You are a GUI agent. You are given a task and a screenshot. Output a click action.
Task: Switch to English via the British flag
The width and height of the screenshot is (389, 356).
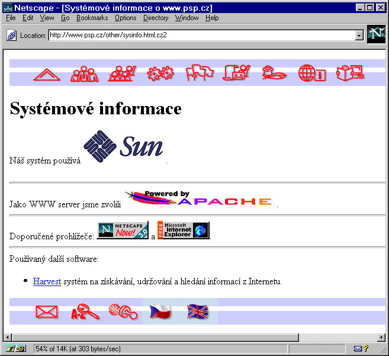click(198, 312)
